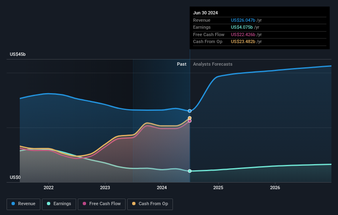Click the US$26.047b revenue value
The image size is (338, 215).
tap(243, 20)
